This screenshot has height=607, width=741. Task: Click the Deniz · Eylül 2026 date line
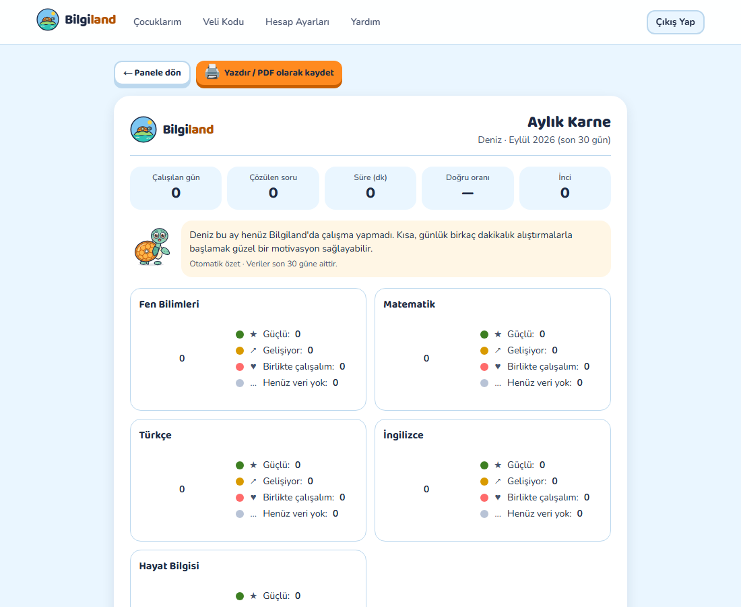(x=544, y=140)
